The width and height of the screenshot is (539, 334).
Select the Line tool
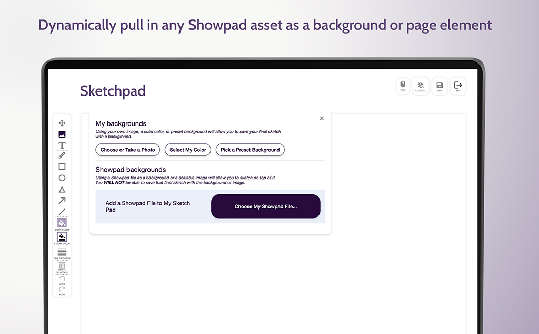[x=62, y=212]
